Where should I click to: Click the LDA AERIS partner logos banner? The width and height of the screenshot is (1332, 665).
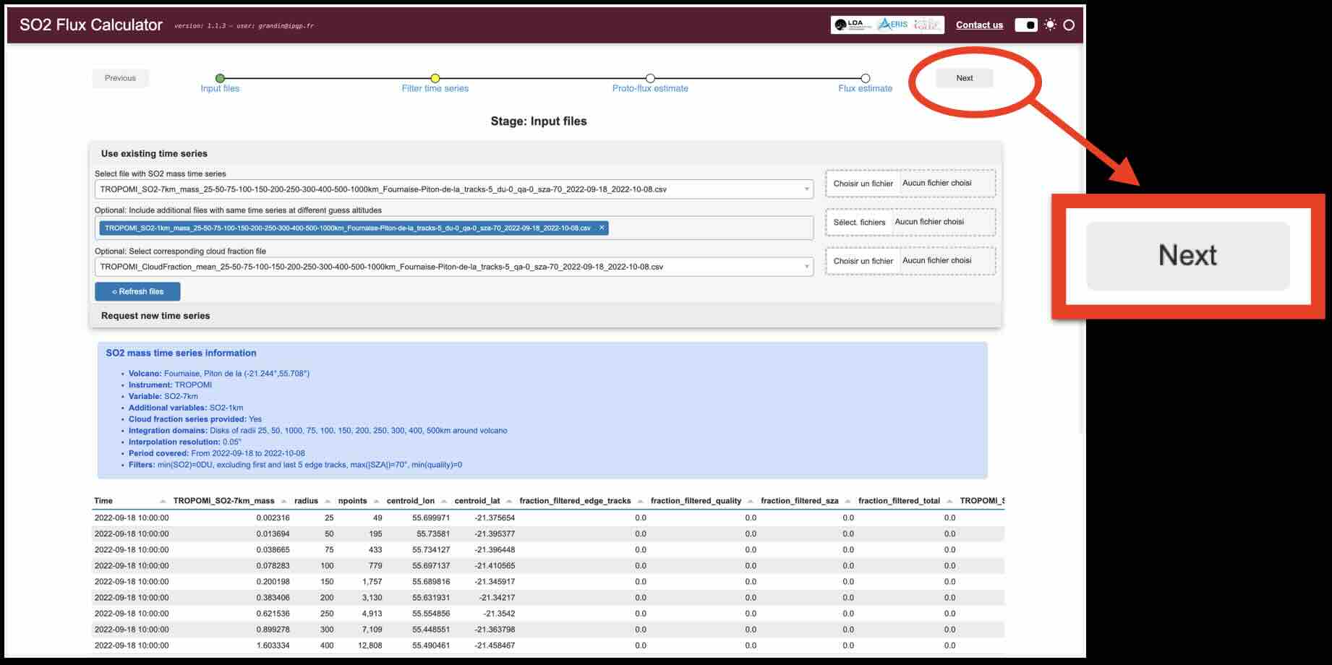[887, 25]
